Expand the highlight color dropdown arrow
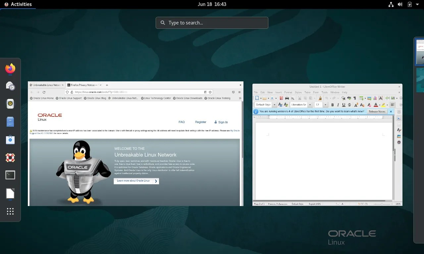 click(x=387, y=105)
